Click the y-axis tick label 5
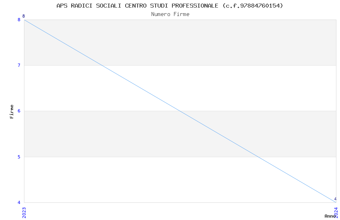The height and width of the screenshot is (220, 340). tap(18, 157)
